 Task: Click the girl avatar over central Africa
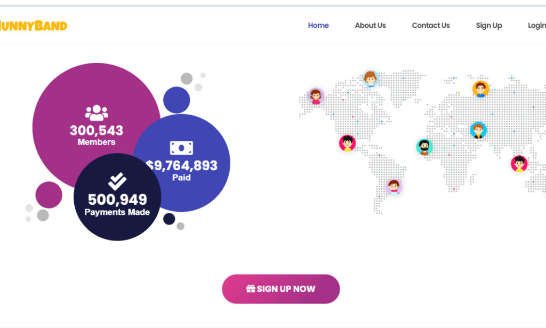[394, 186]
